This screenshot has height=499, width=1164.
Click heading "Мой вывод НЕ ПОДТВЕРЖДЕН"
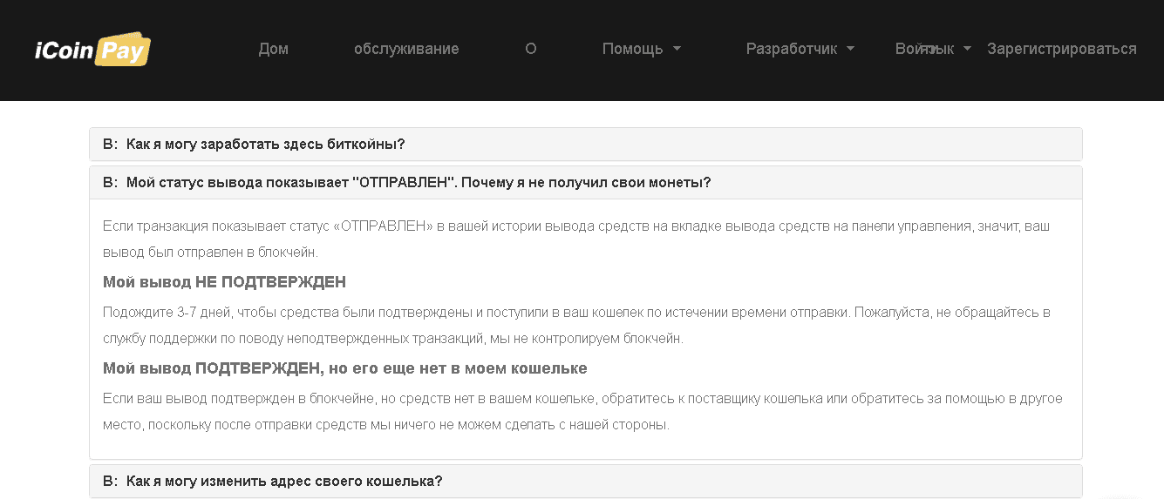tap(224, 282)
